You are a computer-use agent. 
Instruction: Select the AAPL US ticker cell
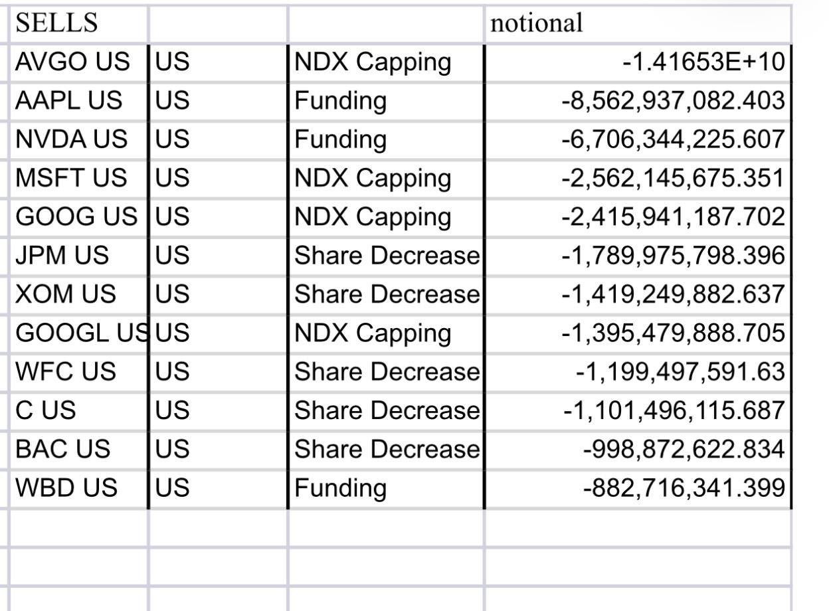tap(78, 101)
